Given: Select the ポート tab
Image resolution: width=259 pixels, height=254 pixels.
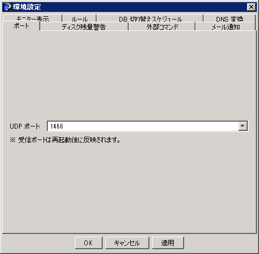Looking at the screenshot, I should tap(21, 26).
